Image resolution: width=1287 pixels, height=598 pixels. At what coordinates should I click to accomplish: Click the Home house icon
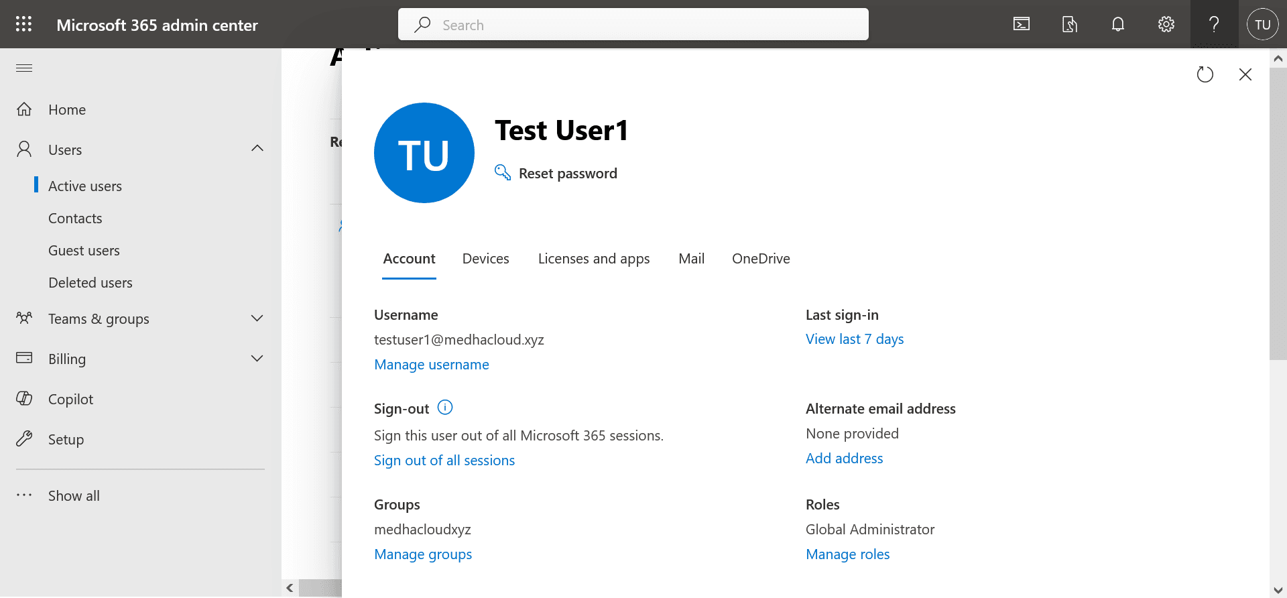point(24,109)
